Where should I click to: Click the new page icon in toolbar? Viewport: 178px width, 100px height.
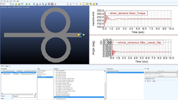[x=13, y=4]
